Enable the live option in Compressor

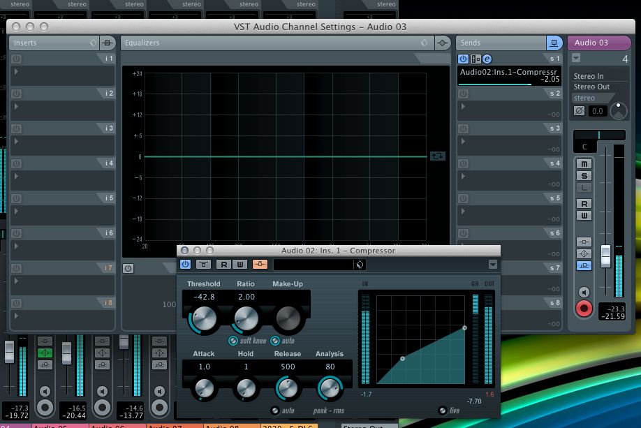(442, 411)
